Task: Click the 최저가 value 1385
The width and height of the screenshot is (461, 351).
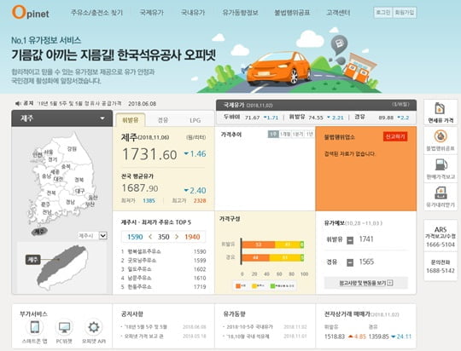Action: 149,201
